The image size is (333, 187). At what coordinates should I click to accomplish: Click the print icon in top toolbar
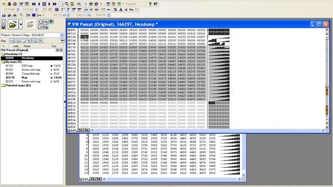click(x=15, y=4)
